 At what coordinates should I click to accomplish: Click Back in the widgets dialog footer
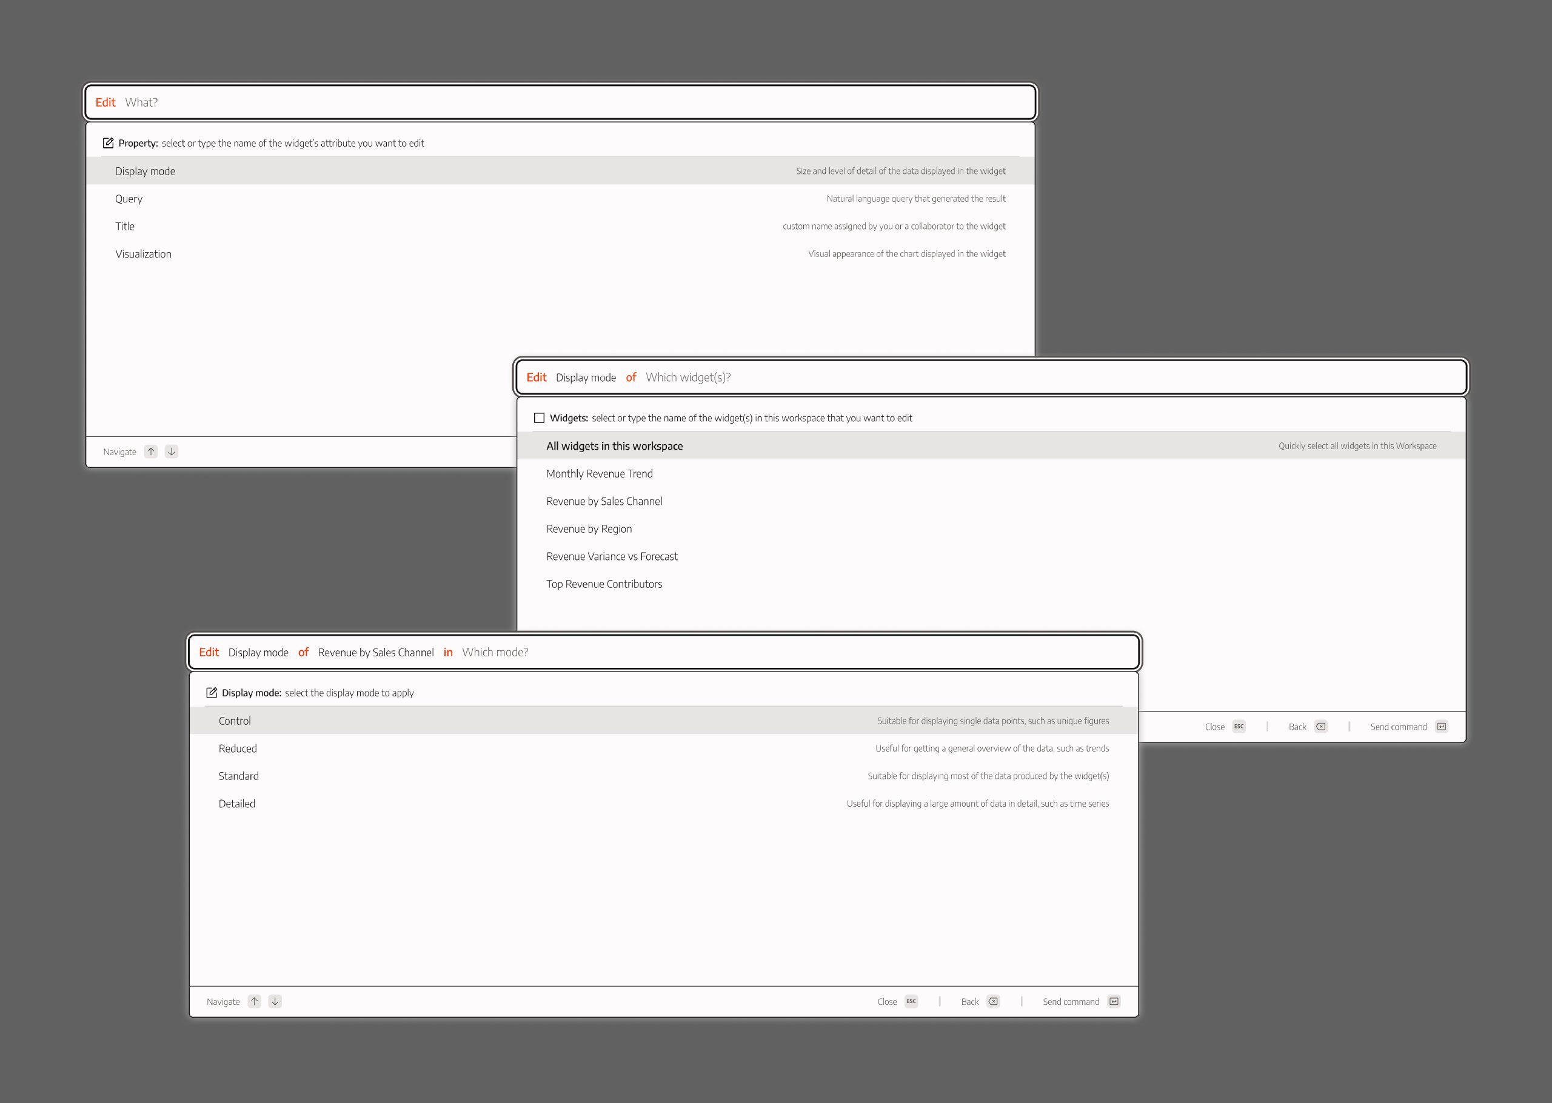[x=1298, y=726]
